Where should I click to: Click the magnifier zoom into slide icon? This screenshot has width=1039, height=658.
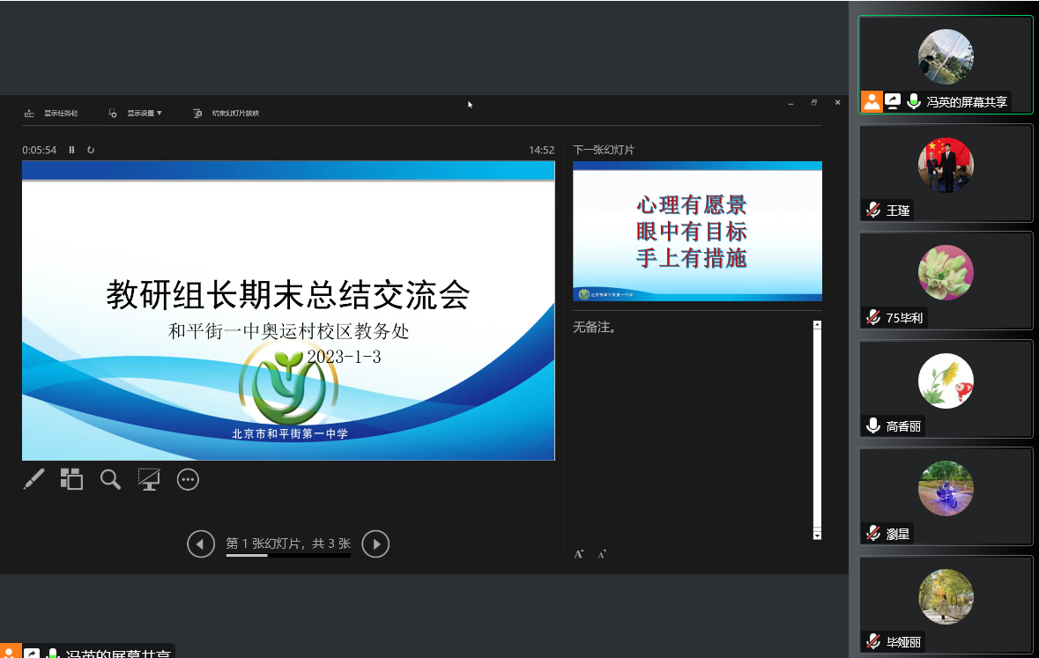pyautogui.click(x=110, y=479)
